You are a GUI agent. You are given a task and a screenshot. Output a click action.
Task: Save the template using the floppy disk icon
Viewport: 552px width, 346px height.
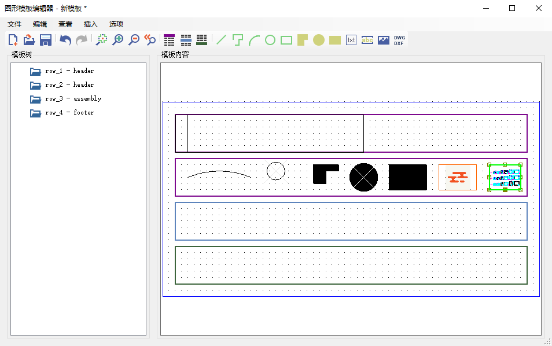[x=45, y=40]
